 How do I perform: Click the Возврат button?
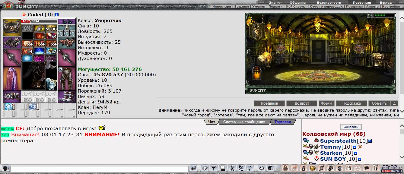(x=302, y=103)
